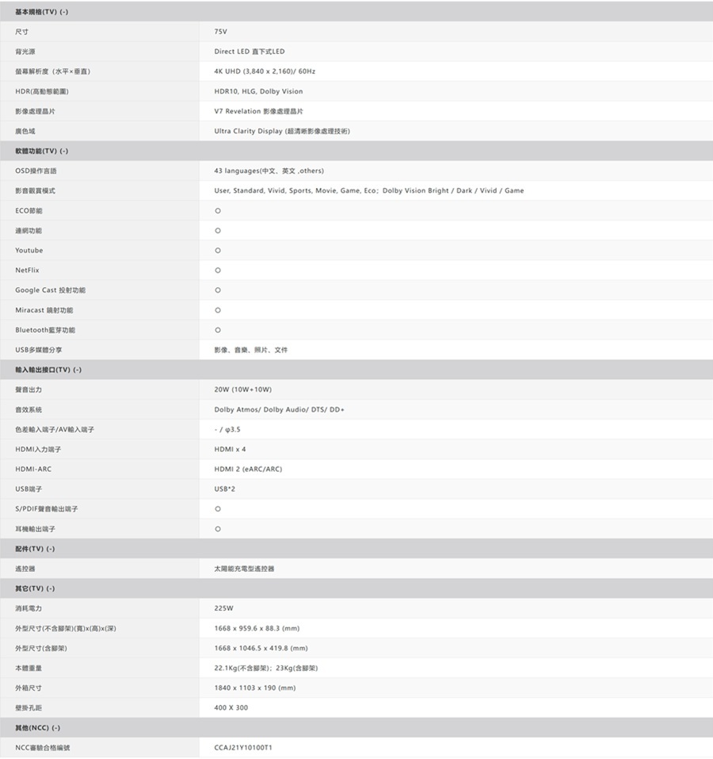Click the Bluetooth藍芽功能 circle mark

coord(218,330)
